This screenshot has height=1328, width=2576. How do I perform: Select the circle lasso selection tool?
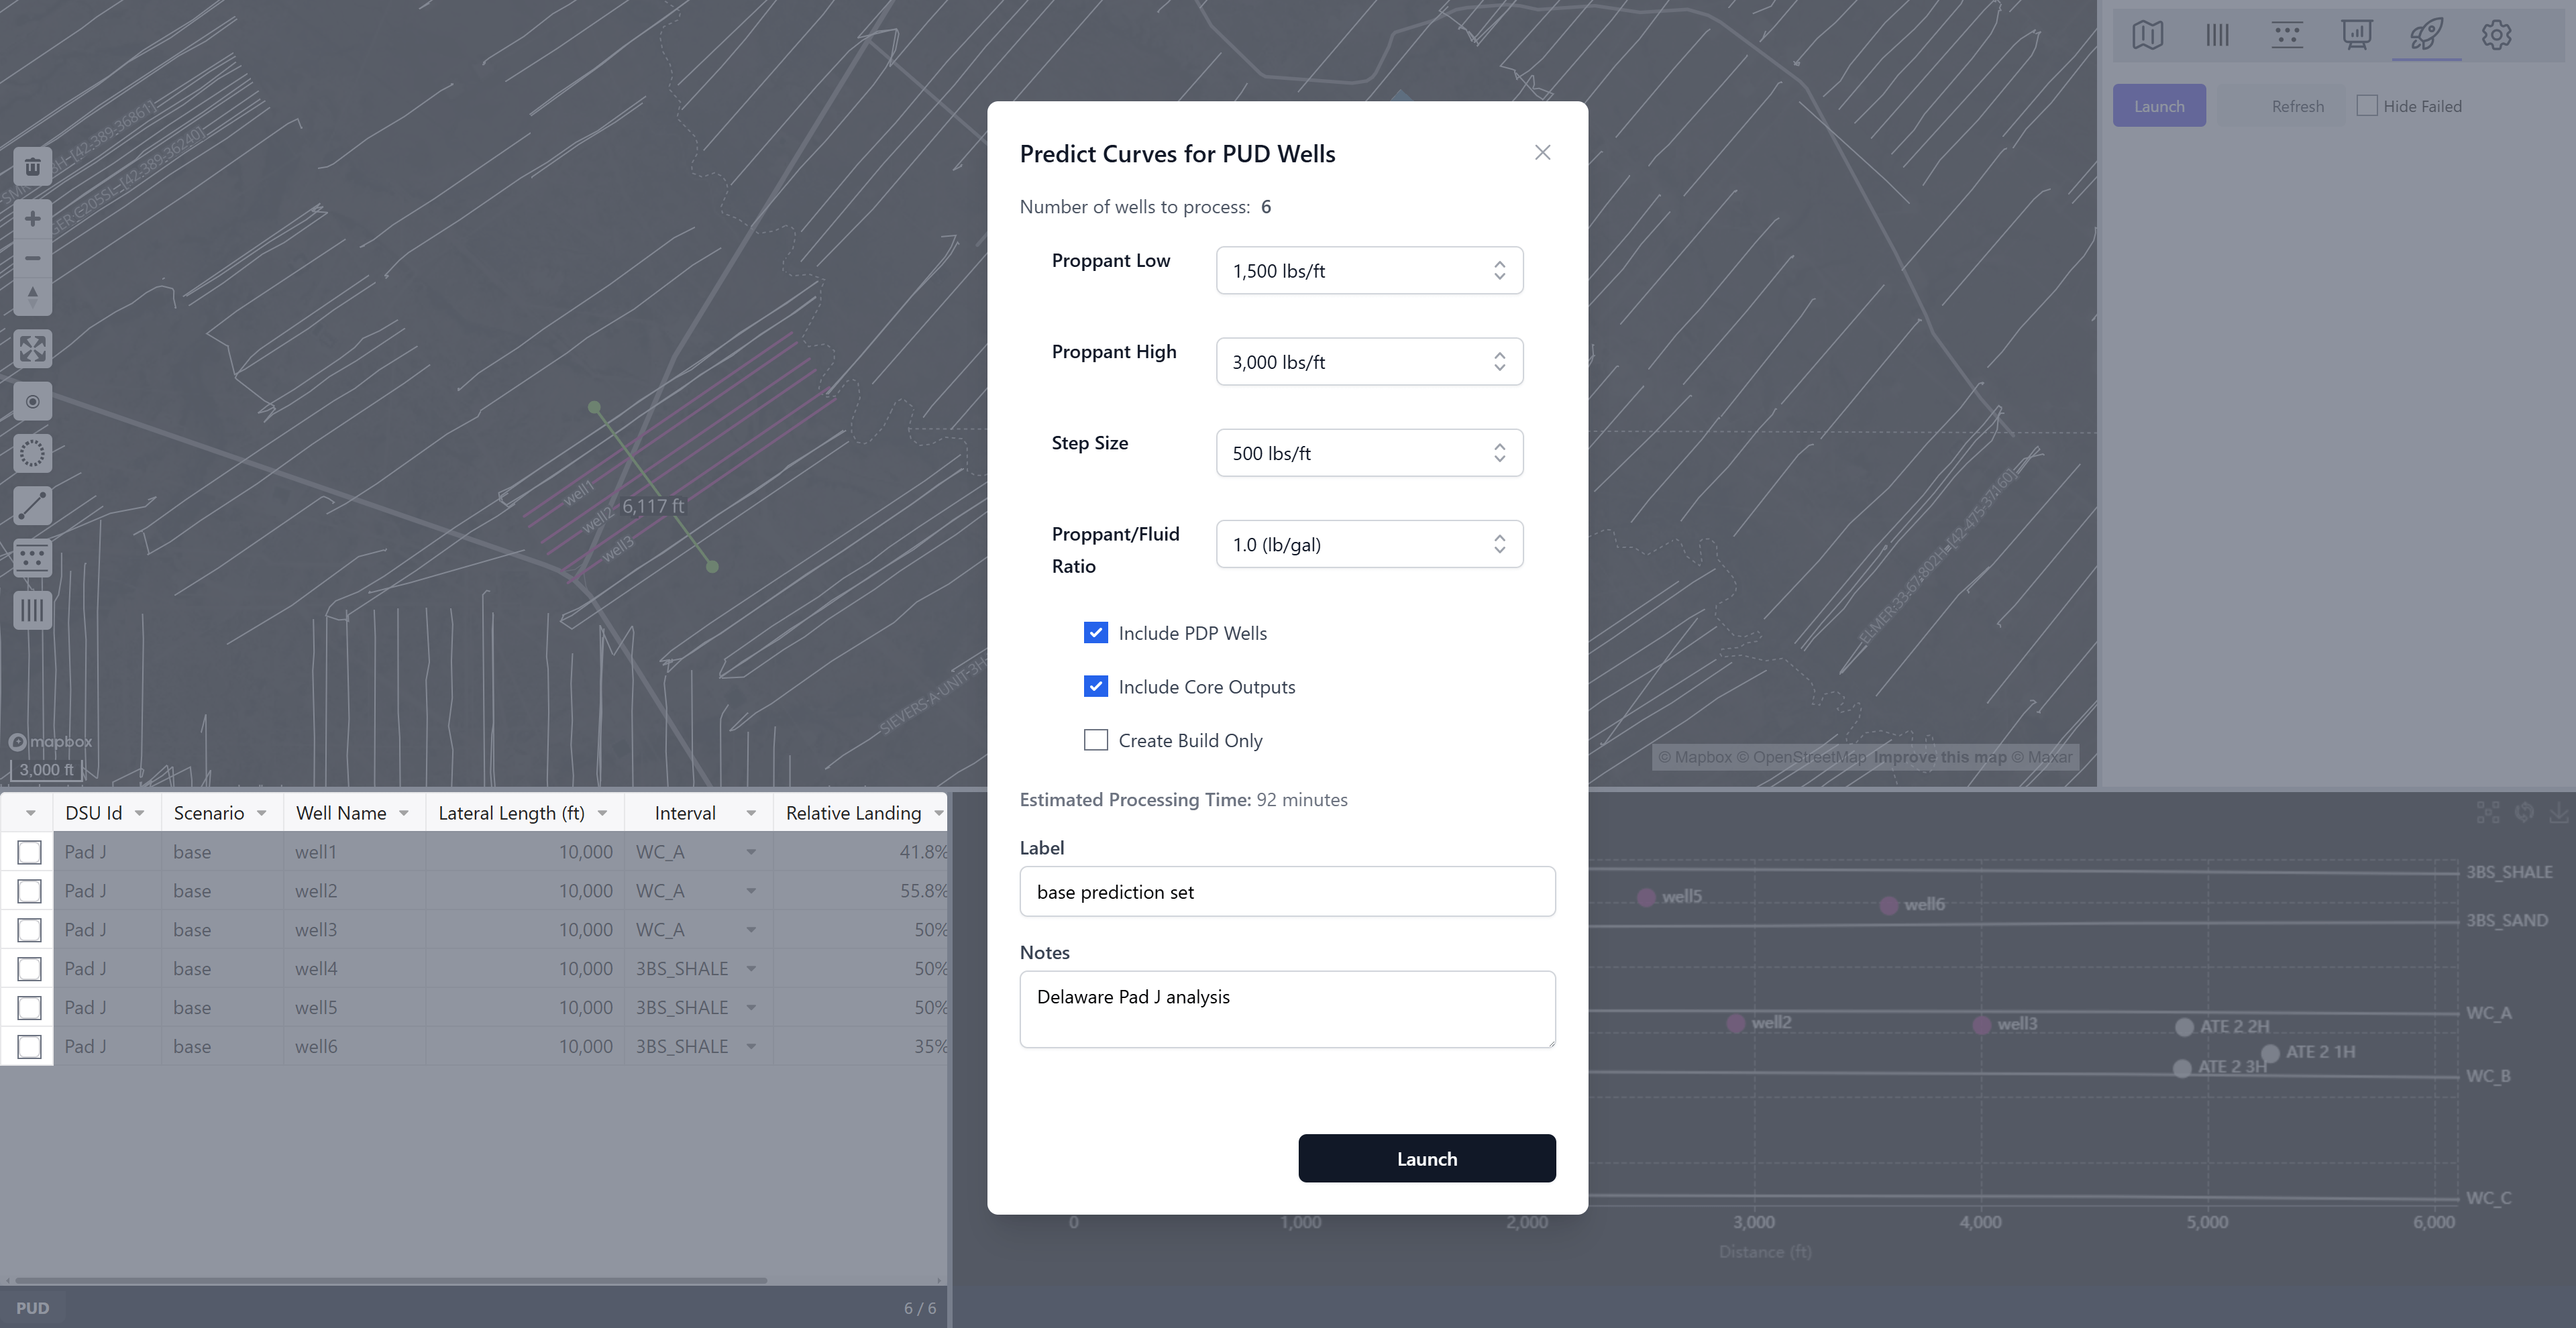[x=32, y=454]
